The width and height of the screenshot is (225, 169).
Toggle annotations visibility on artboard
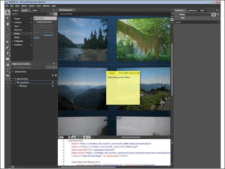click(x=89, y=137)
